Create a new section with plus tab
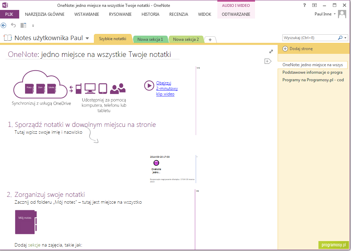The height and width of the screenshot is (251, 351). 210,40
